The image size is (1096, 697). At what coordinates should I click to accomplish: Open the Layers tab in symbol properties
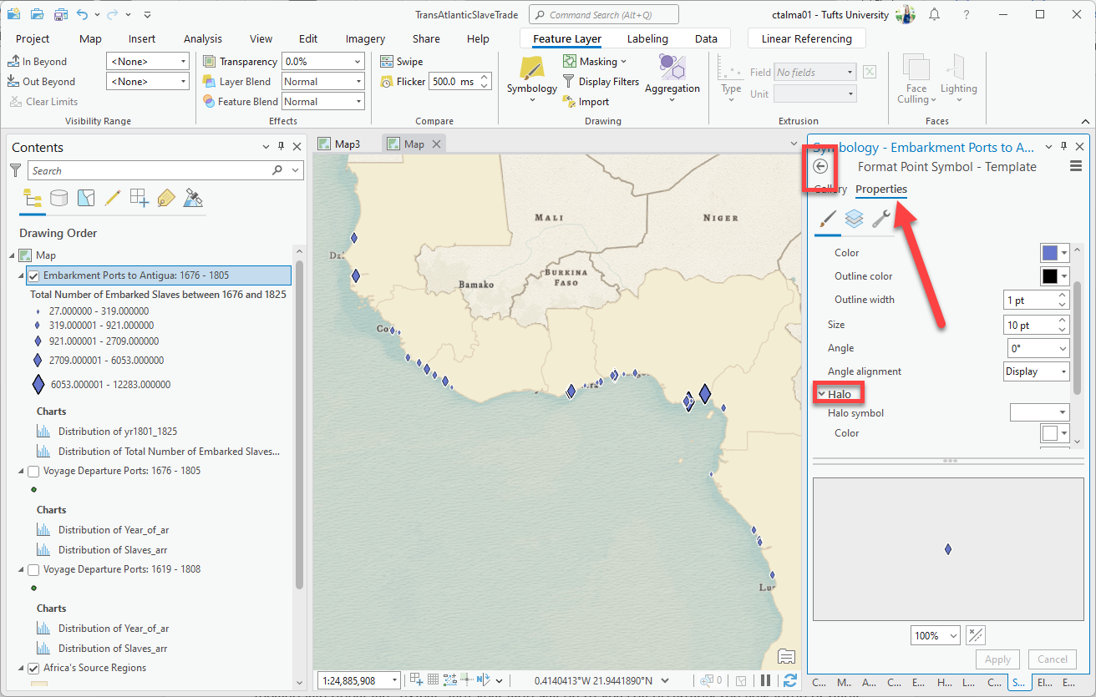pos(853,219)
